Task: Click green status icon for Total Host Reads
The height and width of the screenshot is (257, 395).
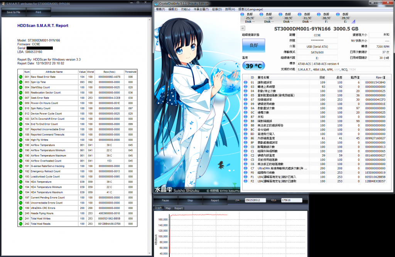Action: tap(21, 224)
